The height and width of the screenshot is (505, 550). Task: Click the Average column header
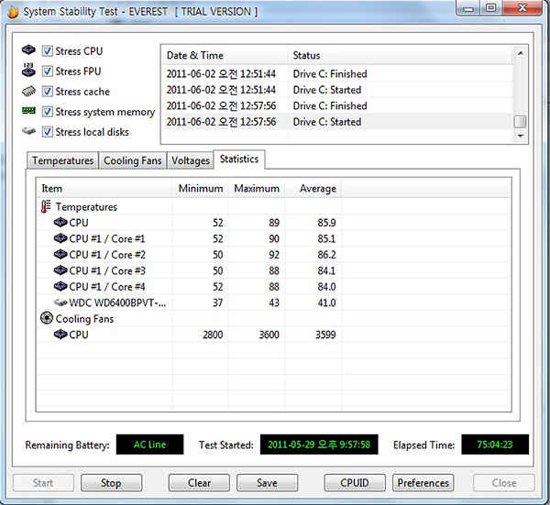(313, 188)
